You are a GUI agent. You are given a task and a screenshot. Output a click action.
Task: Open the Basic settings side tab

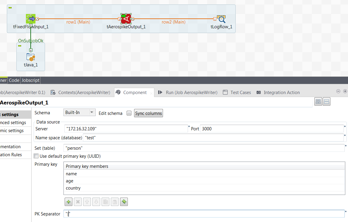point(15,115)
